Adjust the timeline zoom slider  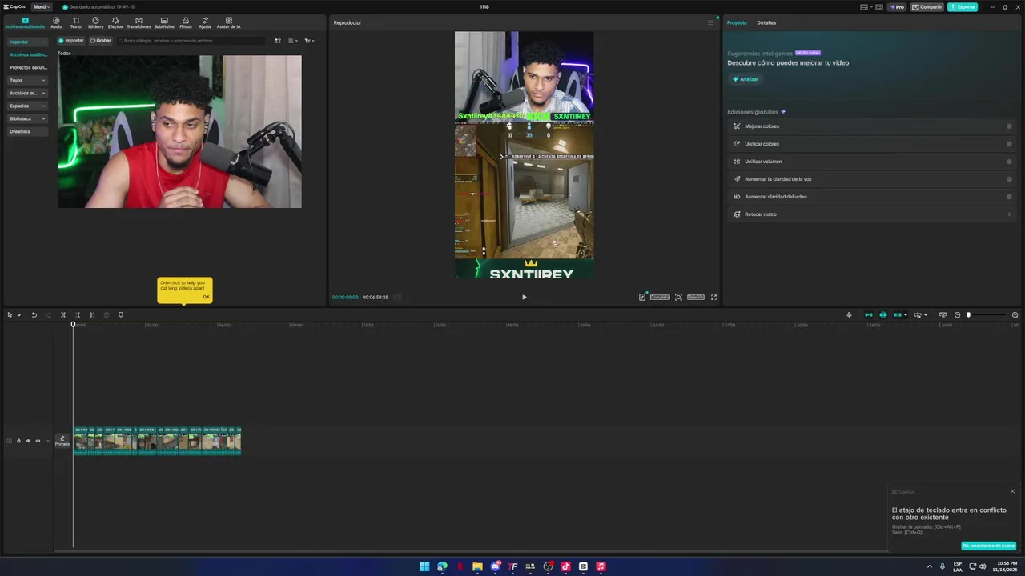pos(968,314)
